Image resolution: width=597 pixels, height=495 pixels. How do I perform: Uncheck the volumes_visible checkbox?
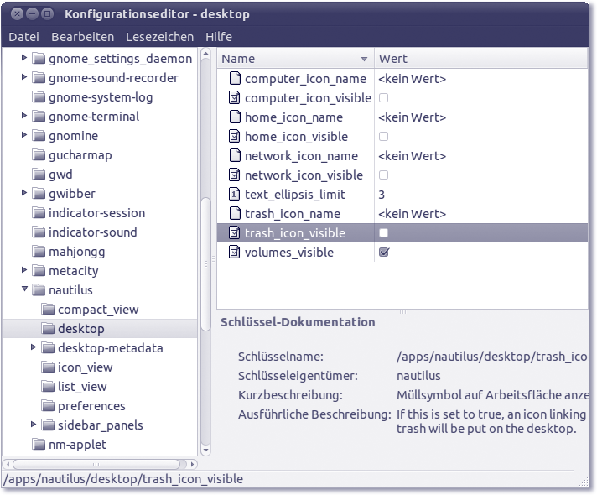pyautogui.click(x=384, y=253)
